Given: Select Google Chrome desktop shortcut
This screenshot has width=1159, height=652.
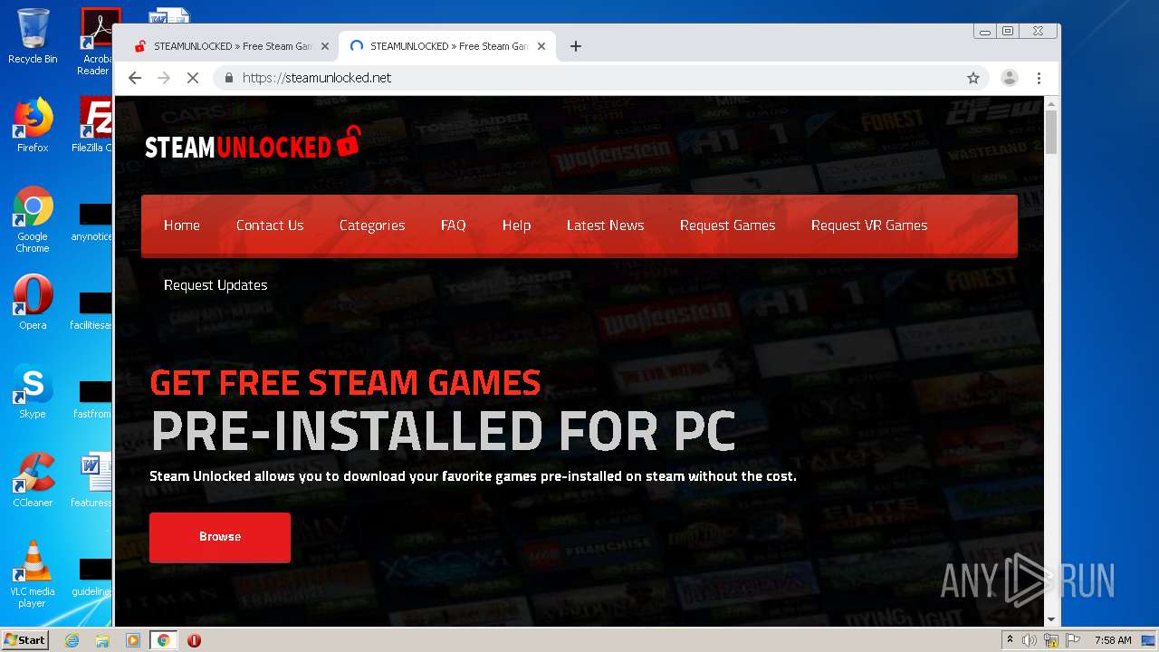Looking at the screenshot, I should tap(33, 219).
